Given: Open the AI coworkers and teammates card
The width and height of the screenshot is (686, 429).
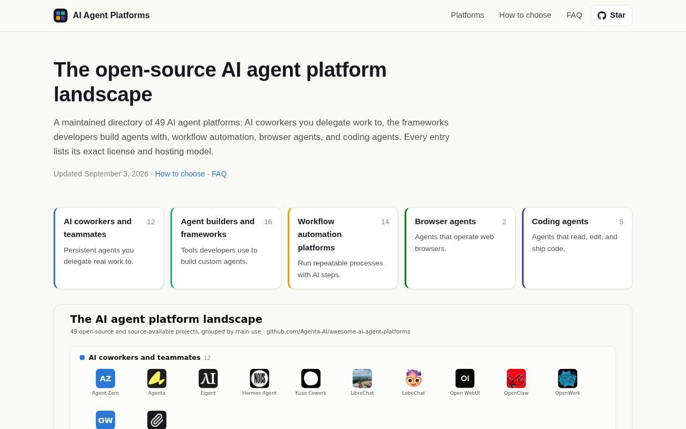Looking at the screenshot, I should point(109,248).
